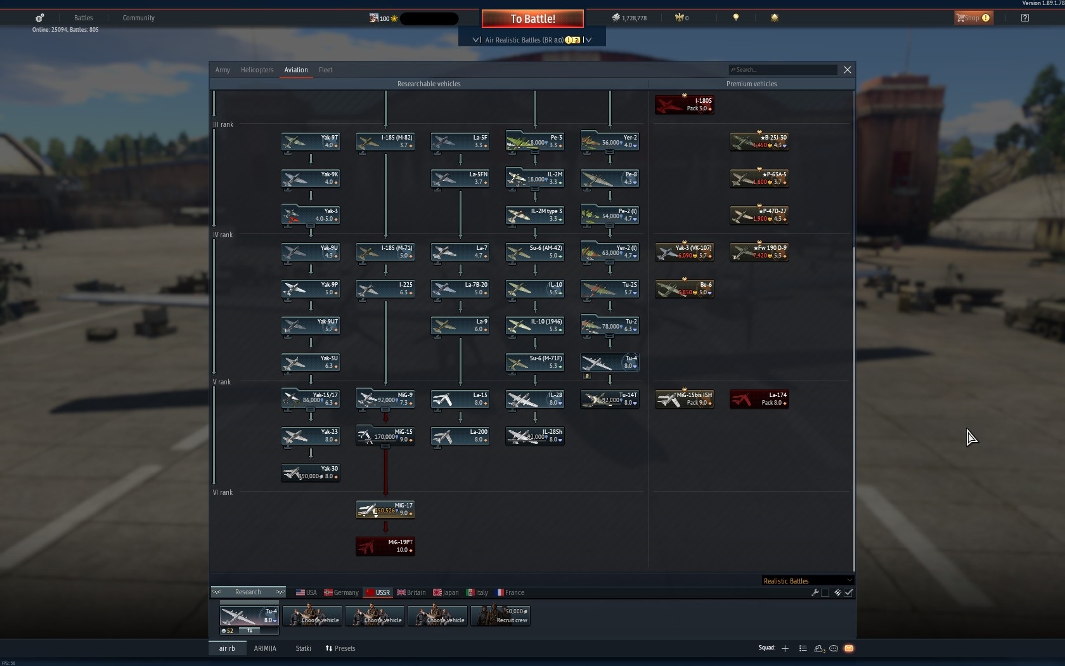This screenshot has height=666, width=1065.
Task: Select the Fw 190 D-9 premium aircraft
Action: click(759, 252)
